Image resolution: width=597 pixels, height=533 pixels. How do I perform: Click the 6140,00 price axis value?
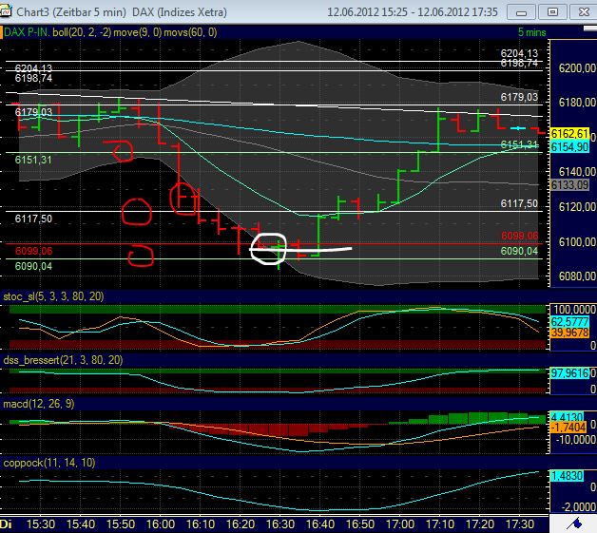(x=576, y=172)
